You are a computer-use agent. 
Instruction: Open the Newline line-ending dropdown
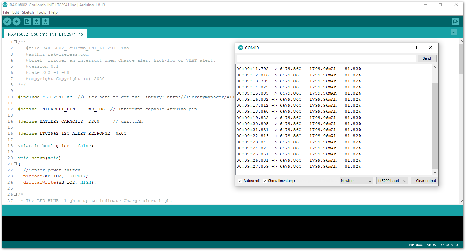pyautogui.click(x=357, y=181)
